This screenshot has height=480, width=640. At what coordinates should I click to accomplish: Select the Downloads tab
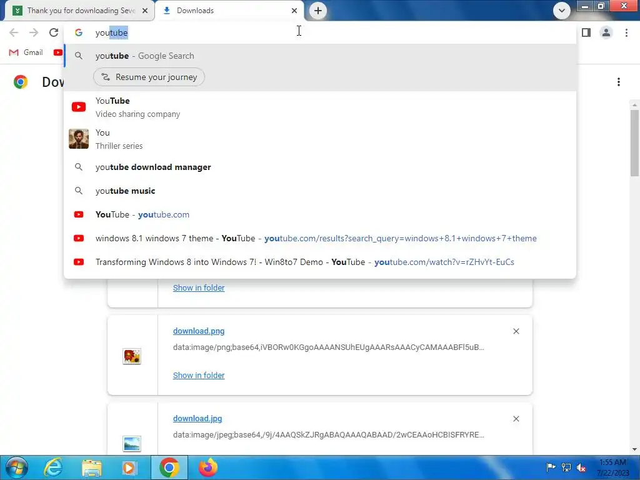[230, 11]
